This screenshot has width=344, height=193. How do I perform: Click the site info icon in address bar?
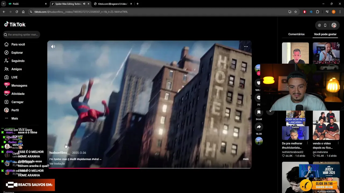point(31,12)
